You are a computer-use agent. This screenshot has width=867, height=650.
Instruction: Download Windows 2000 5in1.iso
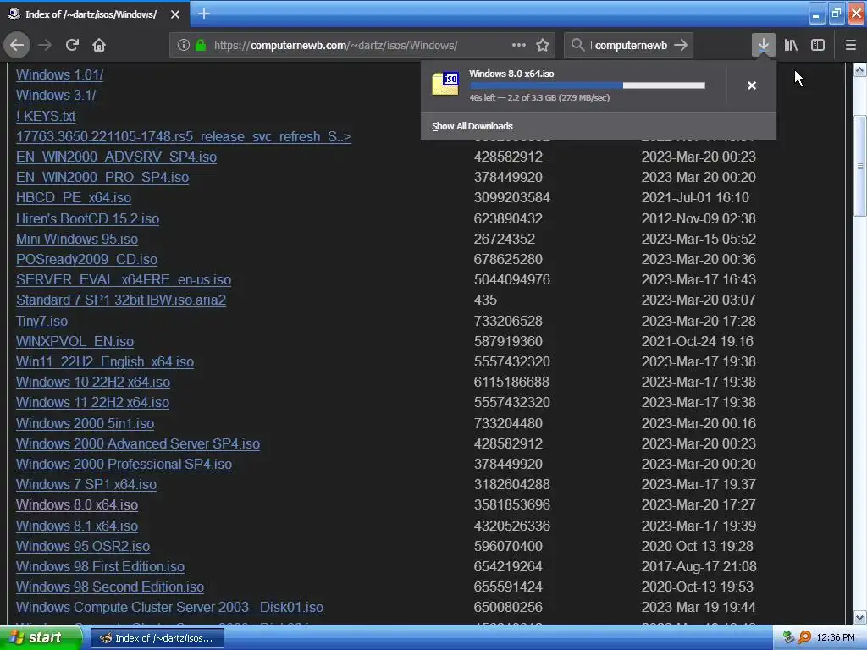pos(86,423)
